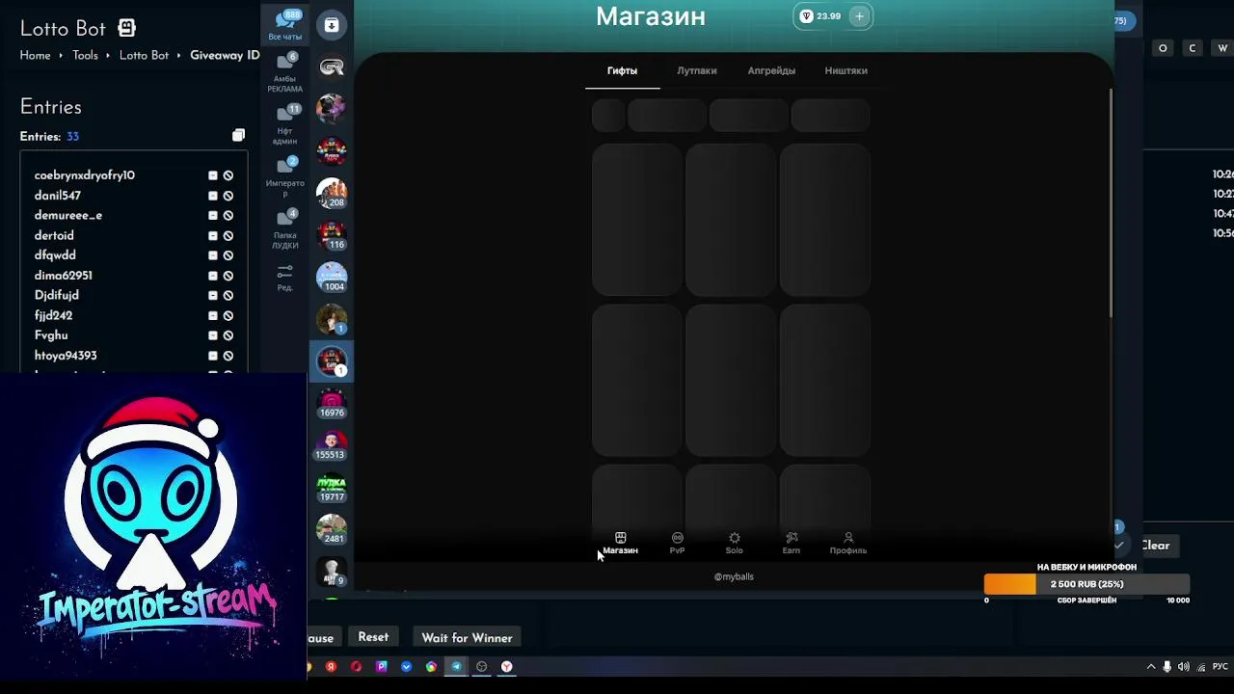Screen dimensions: 1234x694
Task: Remove entry Djdifujd with minus icon
Action: click(x=213, y=296)
